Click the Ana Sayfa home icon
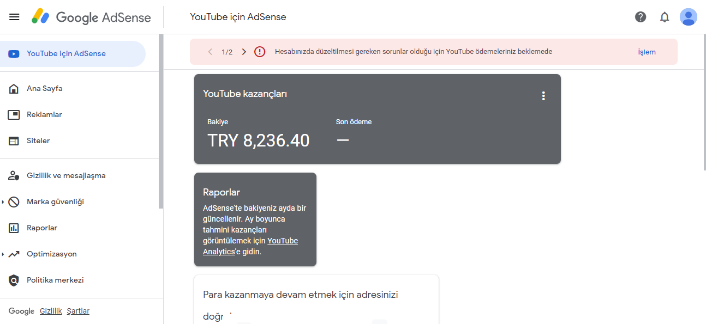 [x=14, y=89]
